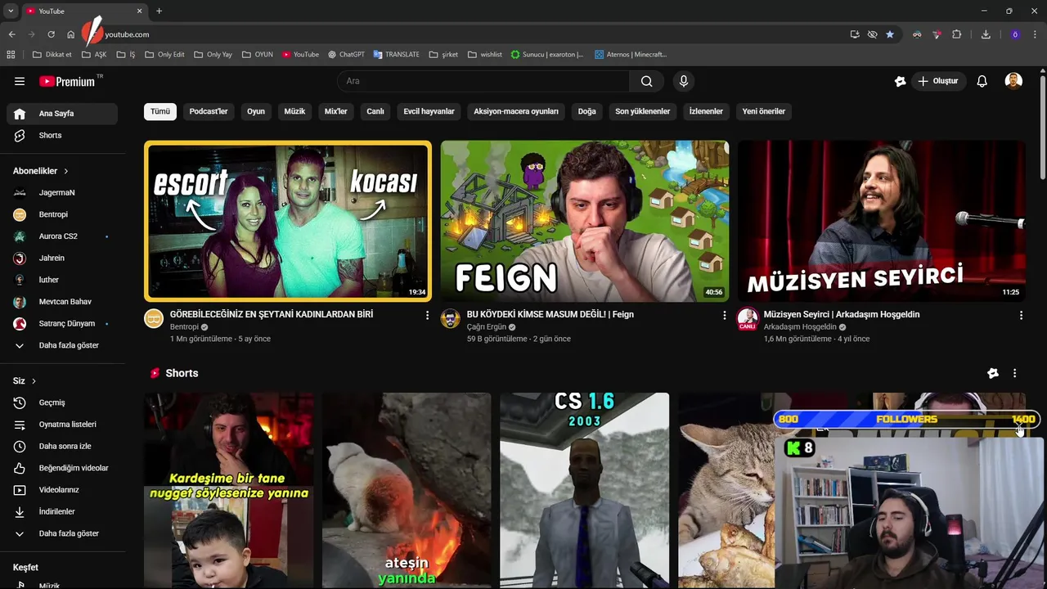Open the browser downloads icon
Screen dimensions: 1047x589
tap(986, 34)
